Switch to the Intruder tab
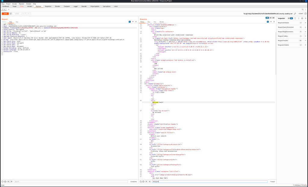308x187 pixels. coord(30,6)
